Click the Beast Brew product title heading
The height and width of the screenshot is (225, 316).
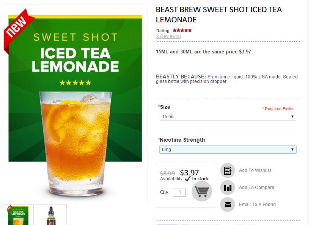(219, 14)
